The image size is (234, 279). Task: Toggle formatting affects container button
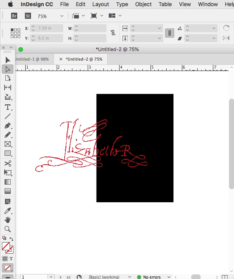(5, 259)
